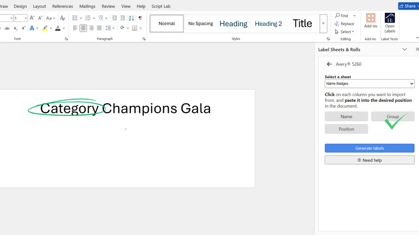
Task: Open the Select dropdown in Editing
Action: coord(344,32)
